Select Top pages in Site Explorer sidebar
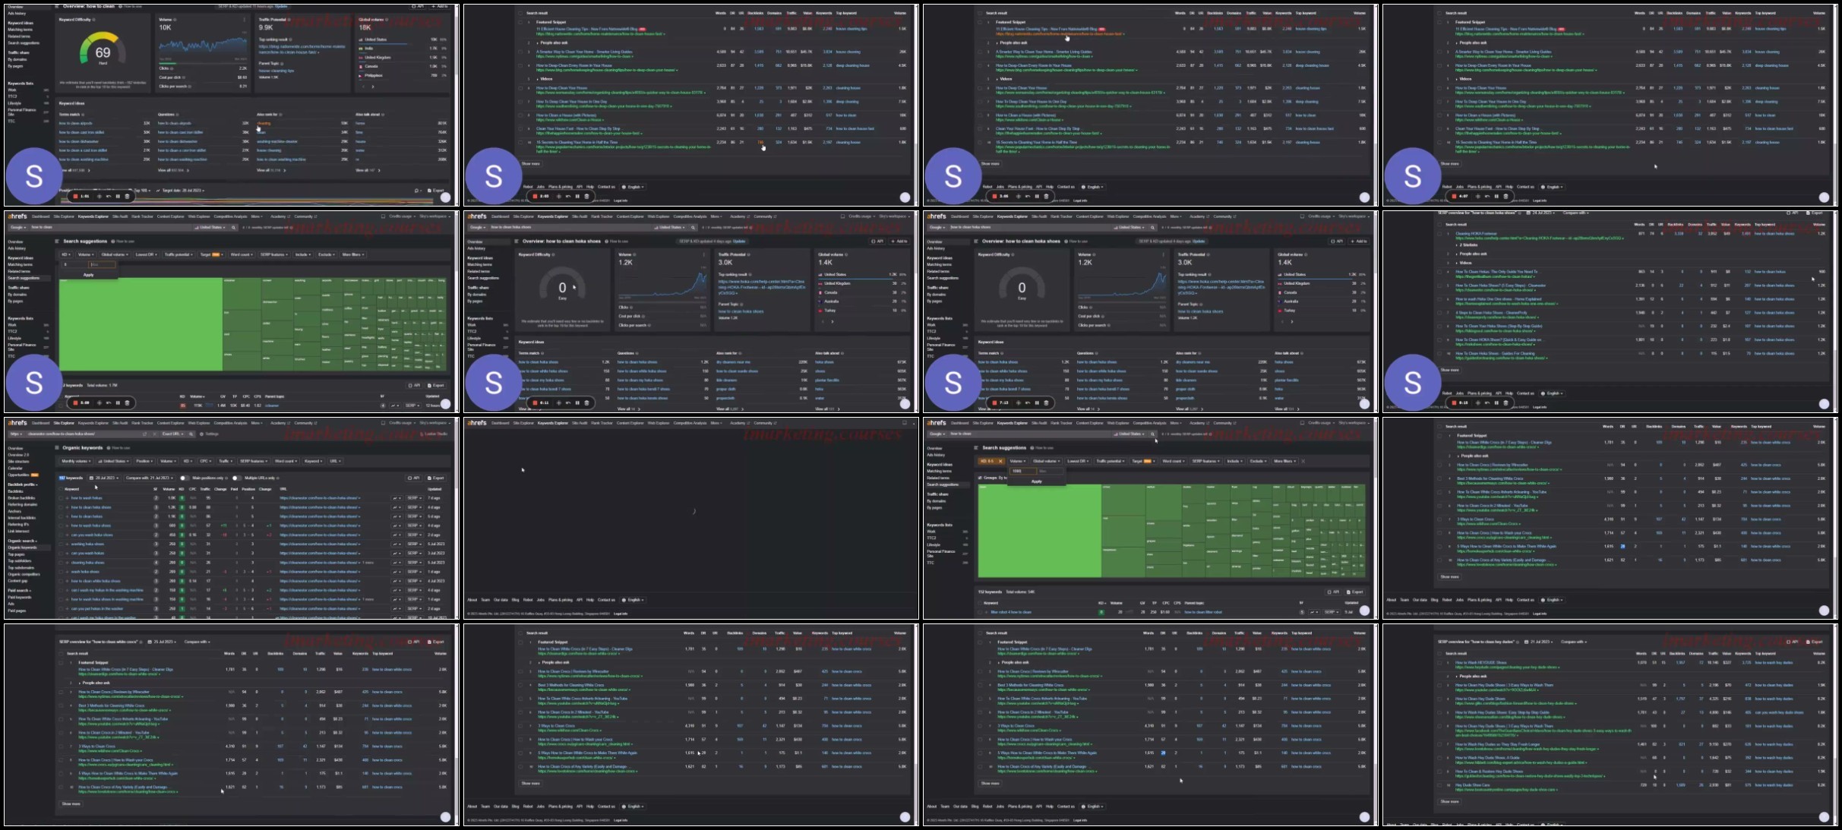1842x830 pixels. click(x=17, y=554)
